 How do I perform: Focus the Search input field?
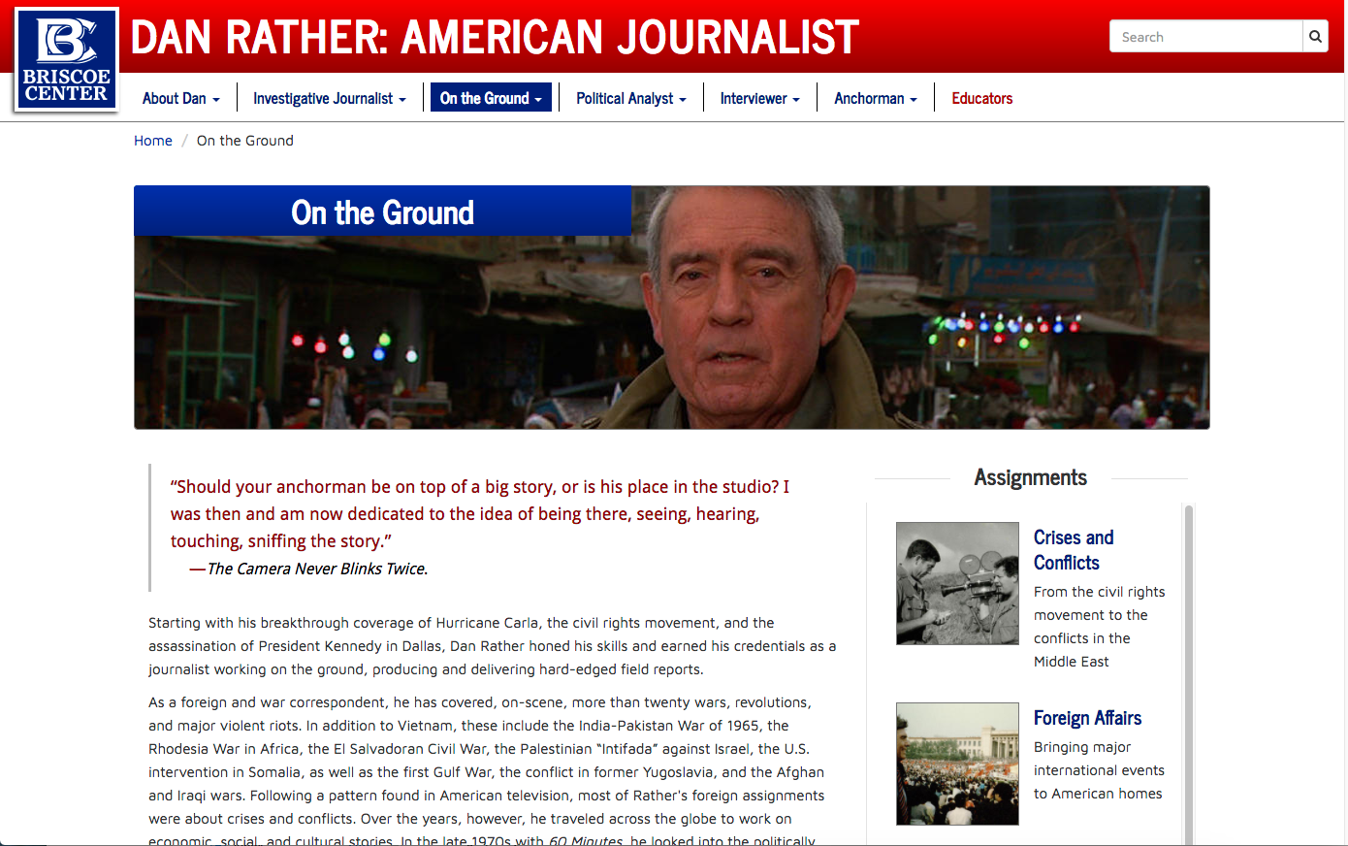point(1205,37)
